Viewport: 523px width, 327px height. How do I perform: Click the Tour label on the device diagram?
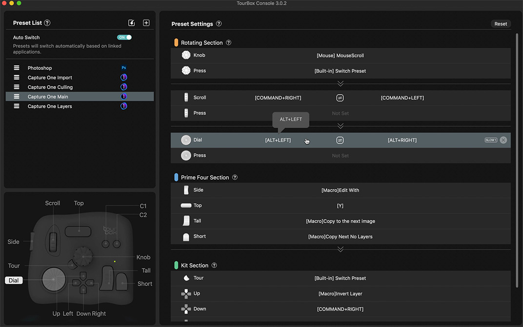(x=14, y=266)
